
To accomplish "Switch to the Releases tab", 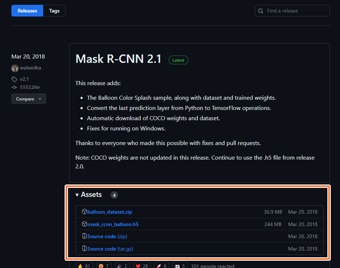I will coord(27,11).
